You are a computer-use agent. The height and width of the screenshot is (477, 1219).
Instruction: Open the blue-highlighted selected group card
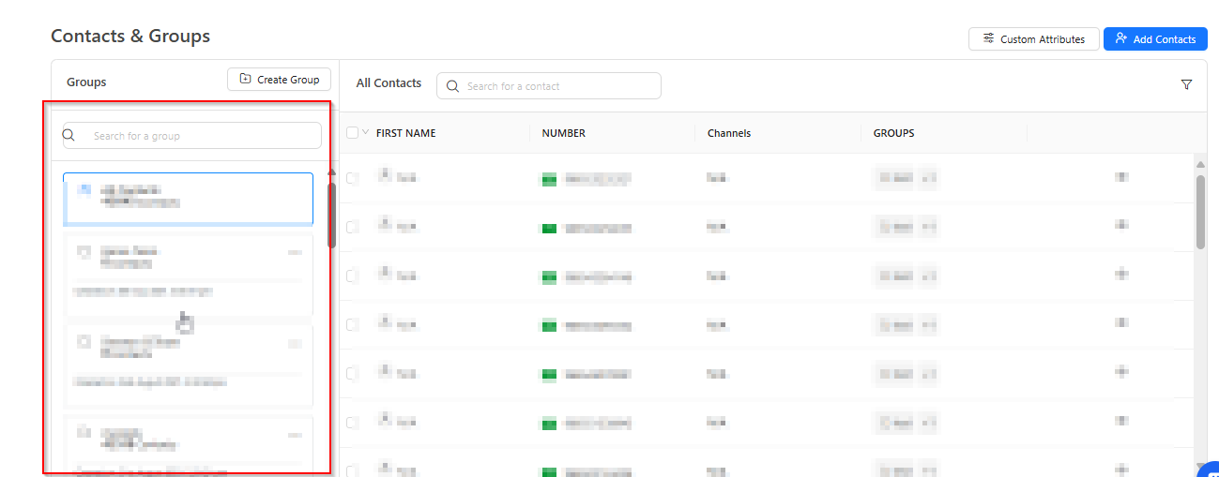point(188,198)
